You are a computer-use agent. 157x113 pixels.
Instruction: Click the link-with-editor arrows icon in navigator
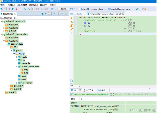54,14
